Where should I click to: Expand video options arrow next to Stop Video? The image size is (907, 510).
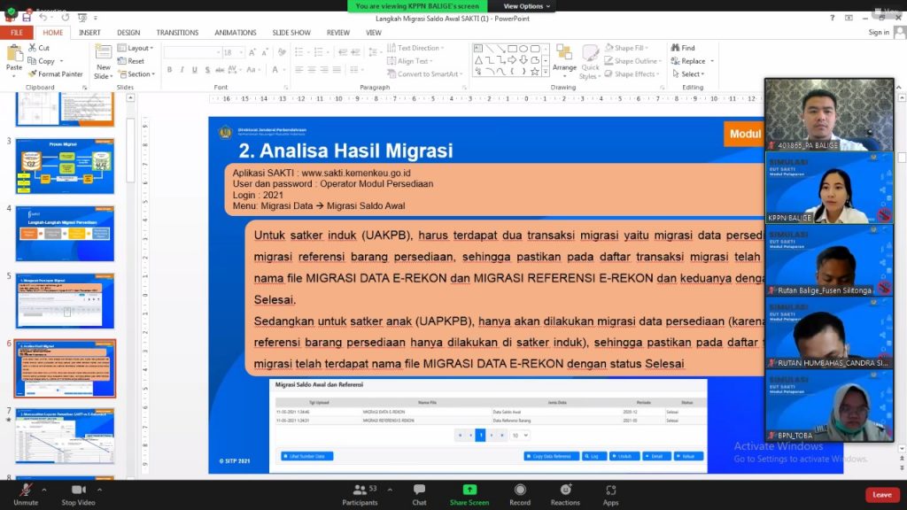tap(99, 489)
